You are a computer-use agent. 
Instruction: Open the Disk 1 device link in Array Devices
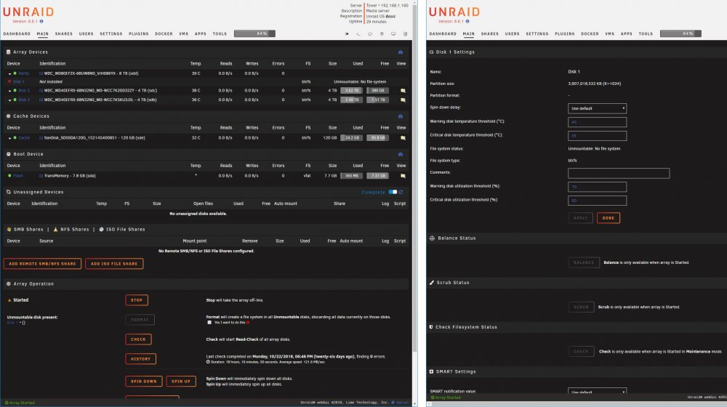point(19,81)
